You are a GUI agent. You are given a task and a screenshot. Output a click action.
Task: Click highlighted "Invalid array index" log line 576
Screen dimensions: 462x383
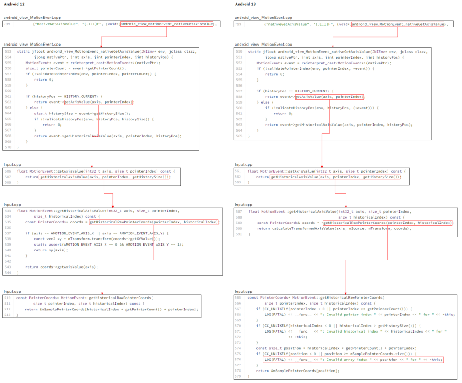[x=353, y=360]
